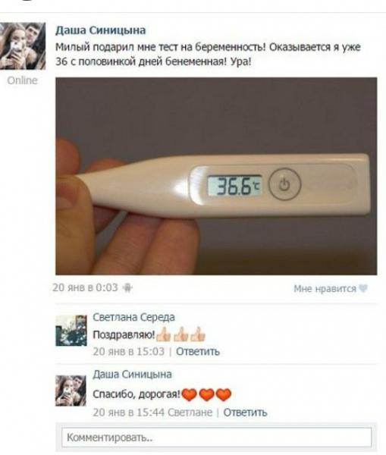Open the post author name Даша Синицына
386x455 pixels.
click(x=100, y=30)
